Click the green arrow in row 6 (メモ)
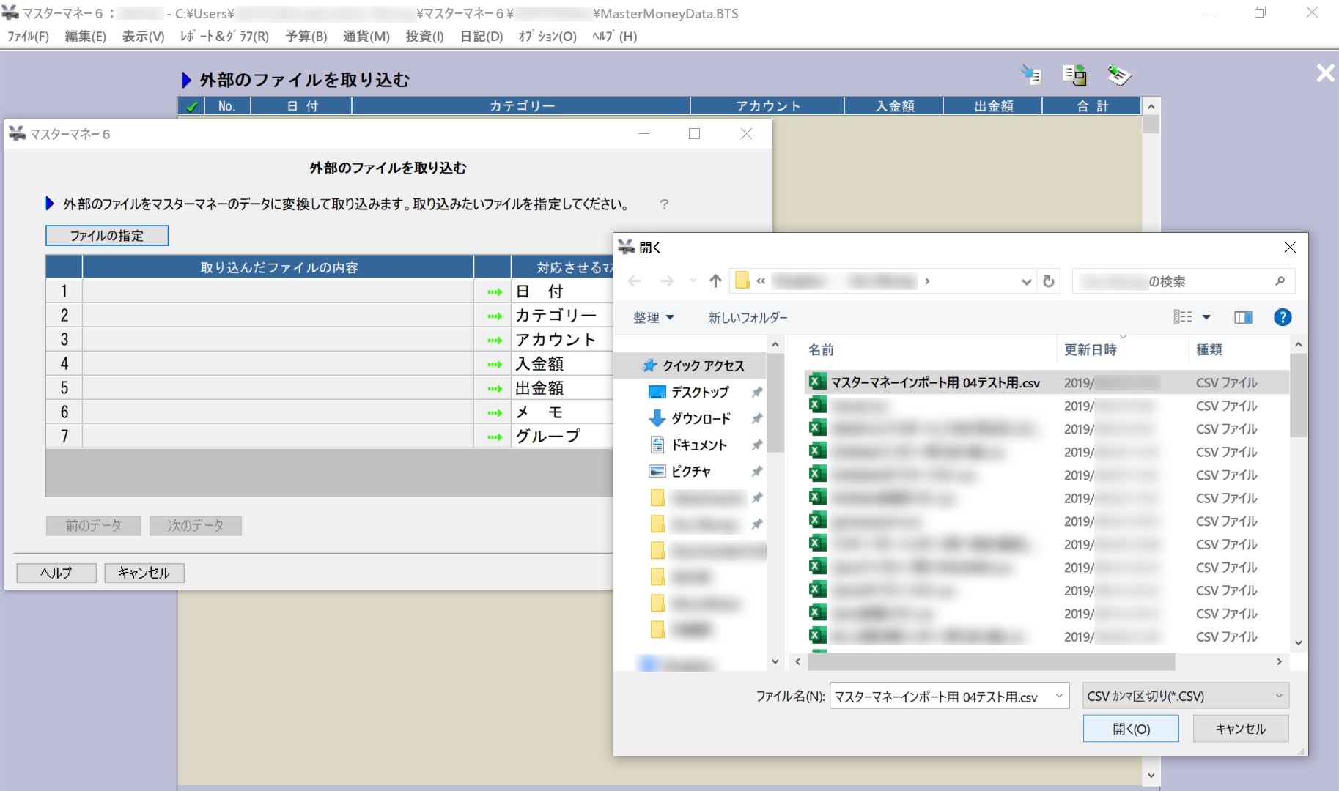The width and height of the screenshot is (1339, 791). point(494,412)
